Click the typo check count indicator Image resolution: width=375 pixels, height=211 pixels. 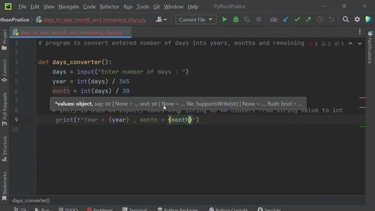pos(339,44)
